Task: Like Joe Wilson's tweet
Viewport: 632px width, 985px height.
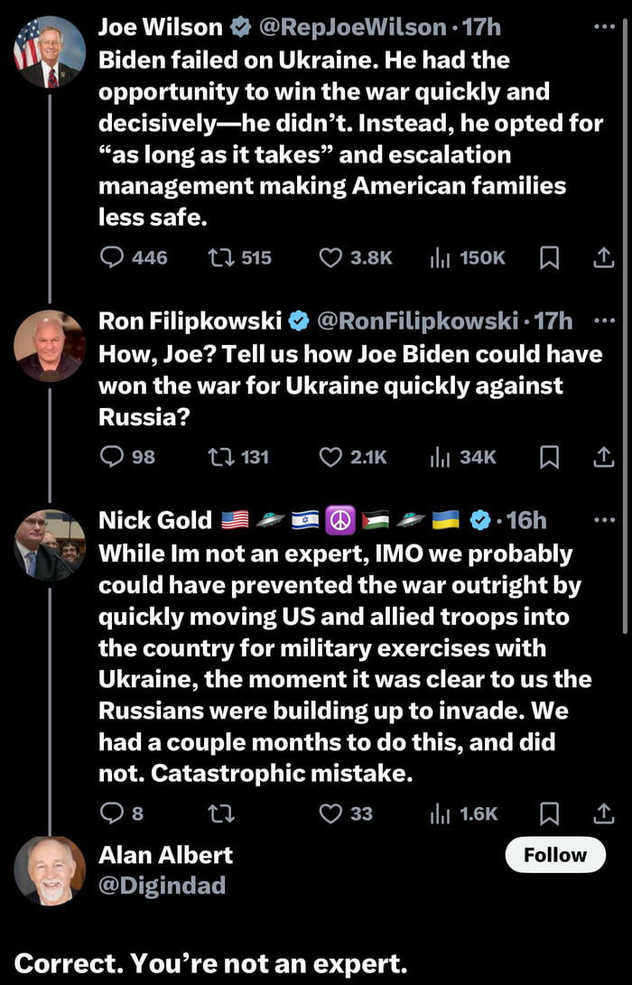Action: (331, 258)
